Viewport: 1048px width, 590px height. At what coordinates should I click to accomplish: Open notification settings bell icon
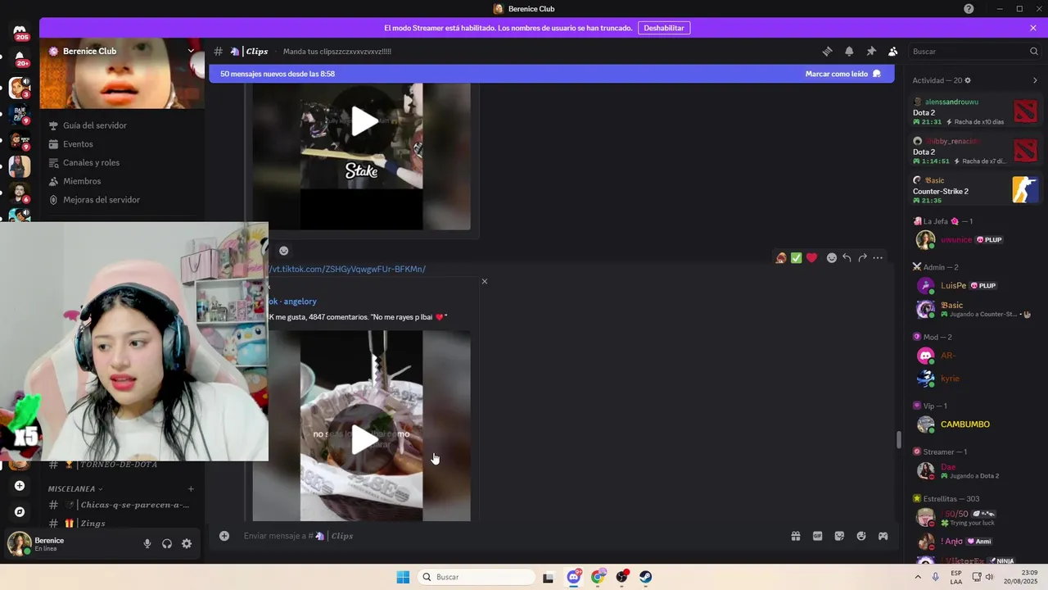849,51
